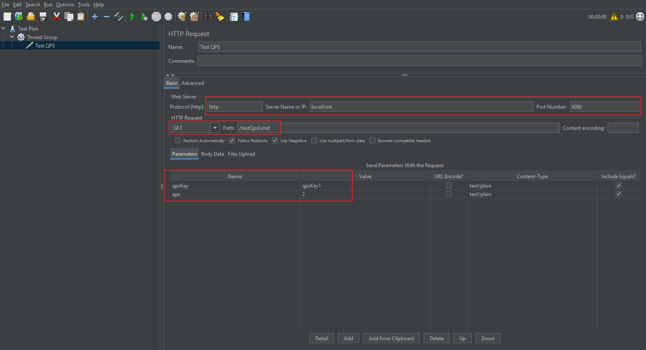Click the Up button
This screenshot has height=350, width=646.
tap(462, 339)
